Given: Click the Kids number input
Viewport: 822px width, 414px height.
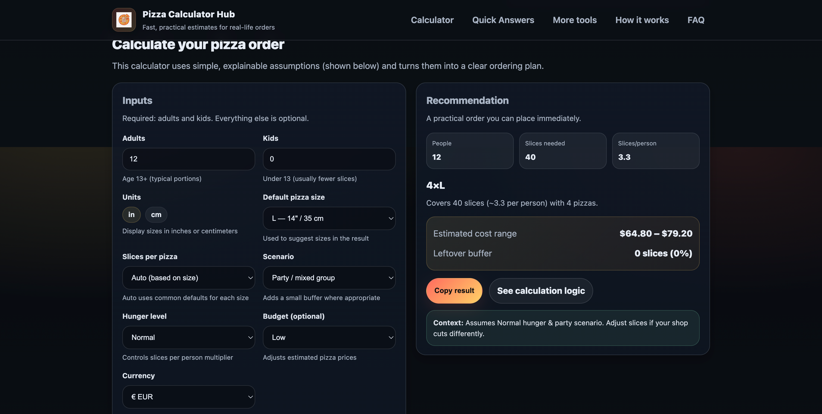Looking at the screenshot, I should pos(329,159).
